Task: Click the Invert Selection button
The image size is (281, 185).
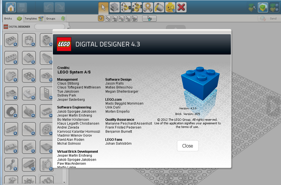Action: [x=149, y=18]
